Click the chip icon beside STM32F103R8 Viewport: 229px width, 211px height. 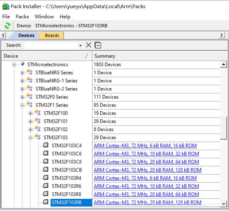click(46, 194)
